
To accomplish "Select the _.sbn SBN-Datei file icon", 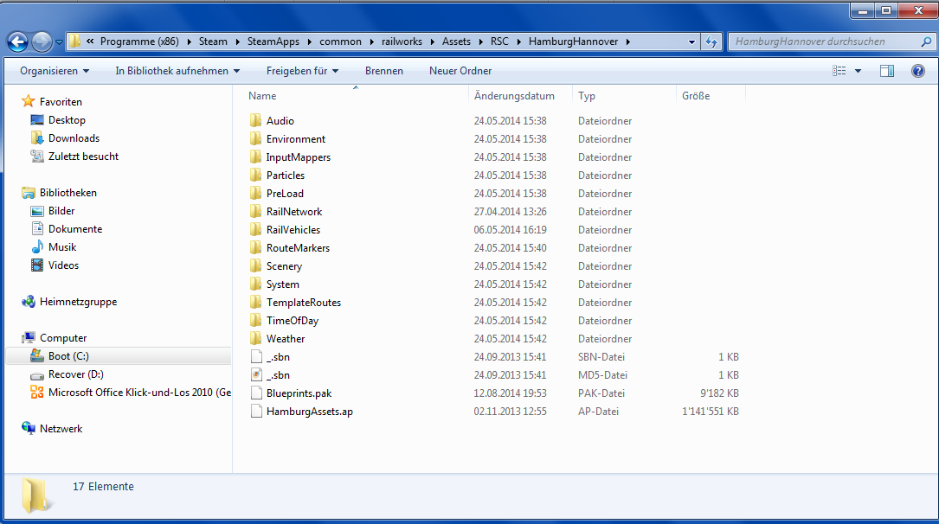I will pyautogui.click(x=256, y=356).
